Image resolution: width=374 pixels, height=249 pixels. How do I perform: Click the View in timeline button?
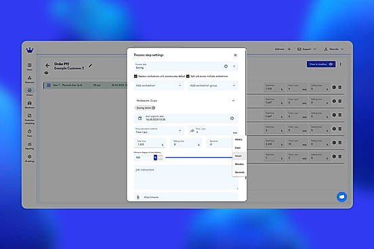click(320, 64)
